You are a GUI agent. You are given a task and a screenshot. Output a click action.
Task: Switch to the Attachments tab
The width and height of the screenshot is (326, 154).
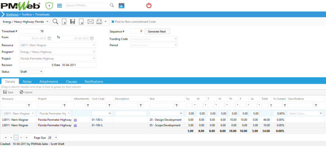pos(49,82)
